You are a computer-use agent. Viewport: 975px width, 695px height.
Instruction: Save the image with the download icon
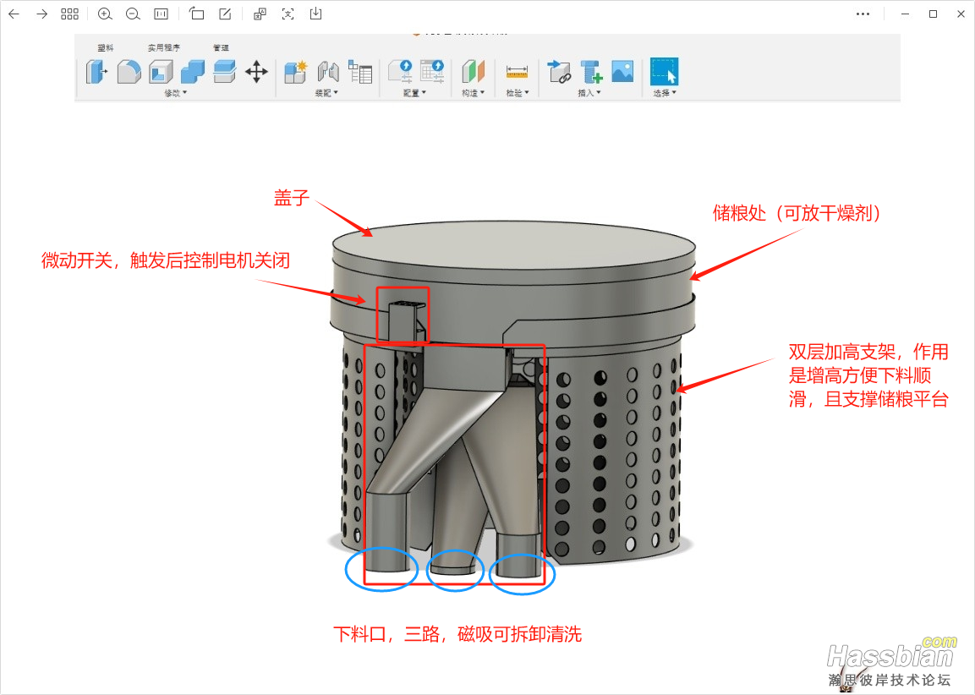pyautogui.click(x=316, y=14)
